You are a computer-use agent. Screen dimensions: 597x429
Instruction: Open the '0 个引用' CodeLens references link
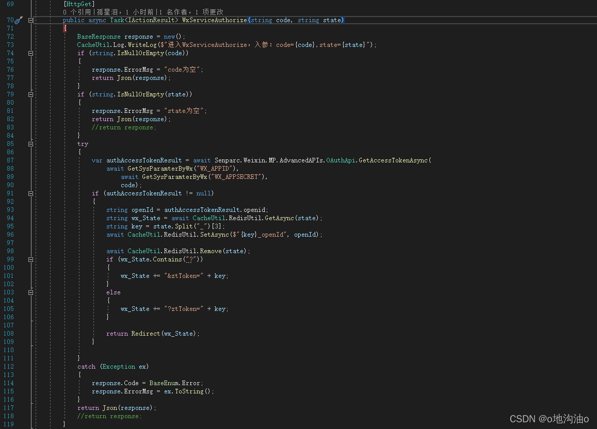77,12
